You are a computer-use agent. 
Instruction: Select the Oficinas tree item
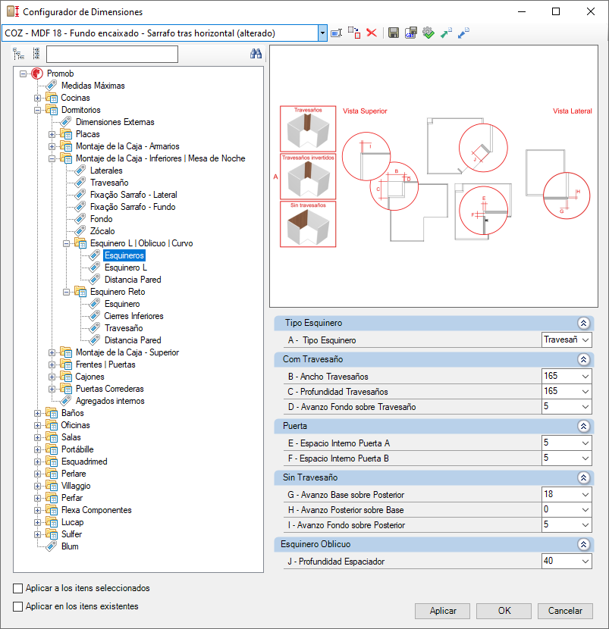coord(75,425)
